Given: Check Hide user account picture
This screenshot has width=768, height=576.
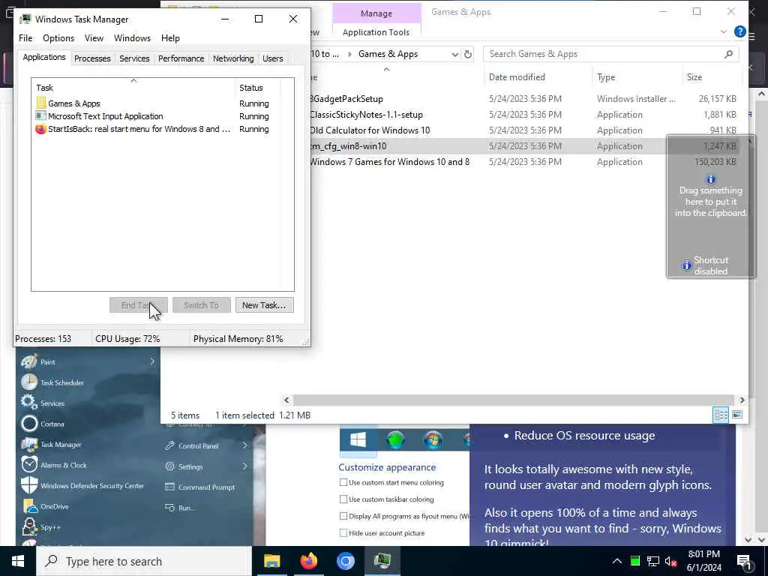Looking at the screenshot, I should 343,533.
